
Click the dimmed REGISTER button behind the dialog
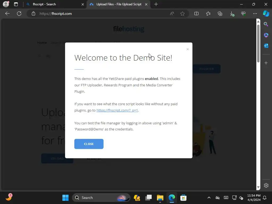tap(206, 69)
